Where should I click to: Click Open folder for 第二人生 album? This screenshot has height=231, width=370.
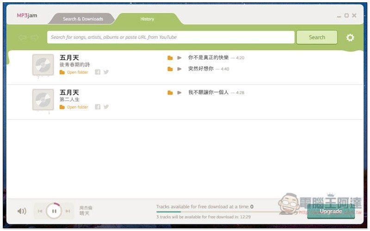74,107
